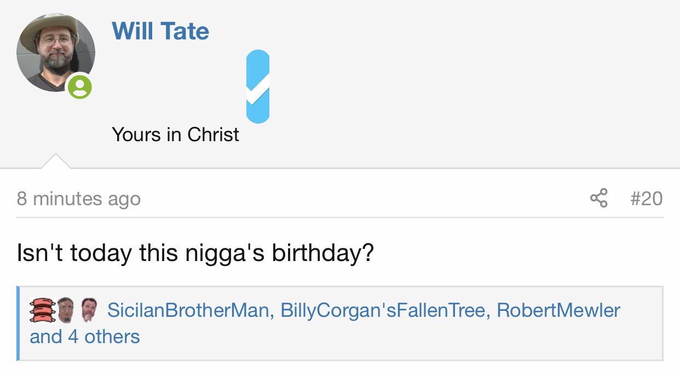The image size is (680, 371).
Task: Open RobertMewler's profile link
Action: coord(558,310)
